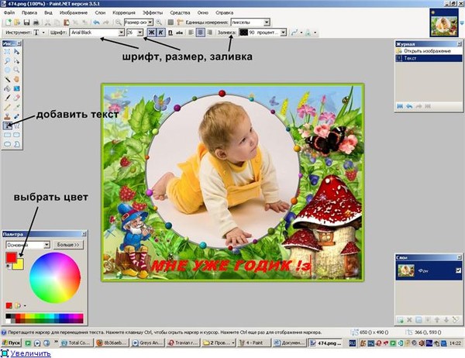The height and width of the screenshot is (358, 465).
Task: Select the Ellipse shape tool
Action: tap(8, 144)
